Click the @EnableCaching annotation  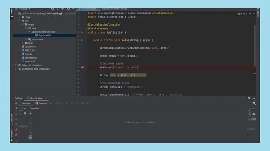pyautogui.click(x=98, y=29)
